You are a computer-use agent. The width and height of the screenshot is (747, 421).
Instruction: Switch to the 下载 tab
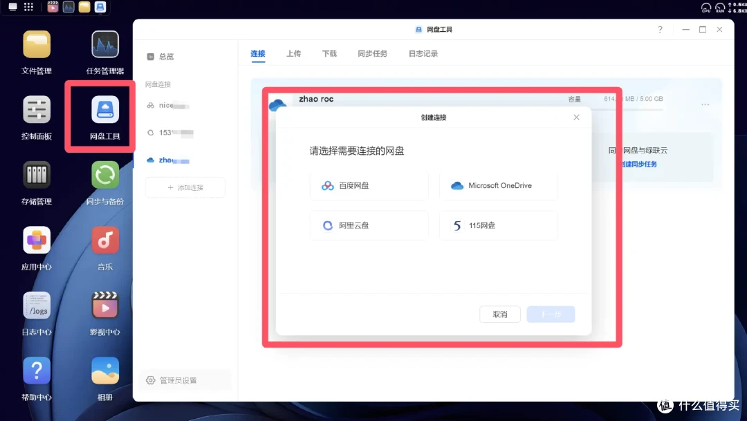point(329,54)
